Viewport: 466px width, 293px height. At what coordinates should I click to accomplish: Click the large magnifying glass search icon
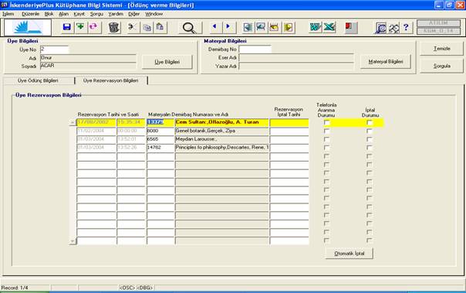pyautogui.click(x=189, y=28)
